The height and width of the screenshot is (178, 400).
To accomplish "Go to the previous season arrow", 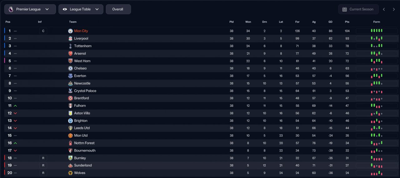I will (x=384, y=9).
